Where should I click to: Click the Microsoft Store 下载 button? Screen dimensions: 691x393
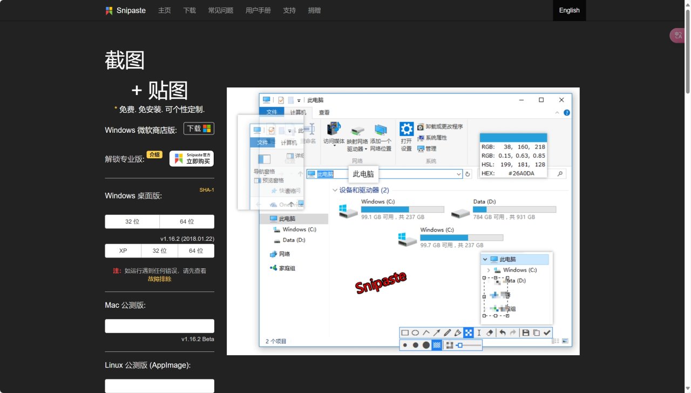coord(199,128)
